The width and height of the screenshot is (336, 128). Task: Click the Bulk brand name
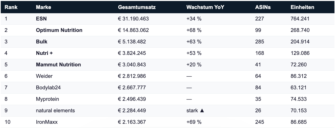[x=42, y=42]
